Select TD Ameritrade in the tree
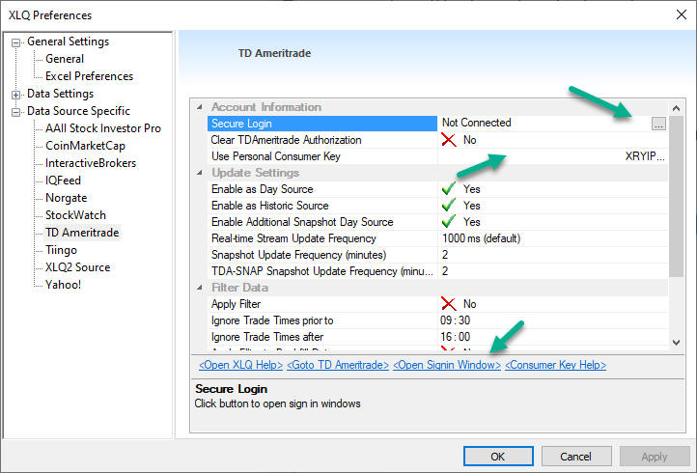 (x=82, y=233)
